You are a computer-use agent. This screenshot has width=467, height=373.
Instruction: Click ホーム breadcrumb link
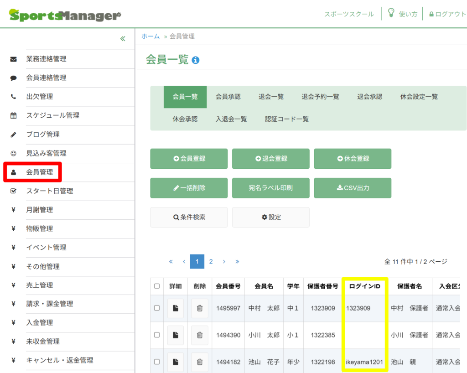150,36
